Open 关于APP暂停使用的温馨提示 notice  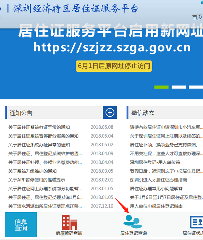[36, 180]
